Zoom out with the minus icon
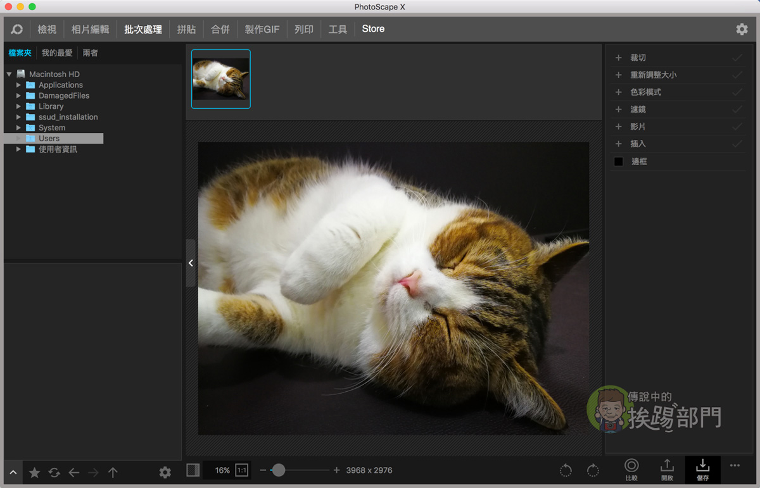 tap(263, 470)
